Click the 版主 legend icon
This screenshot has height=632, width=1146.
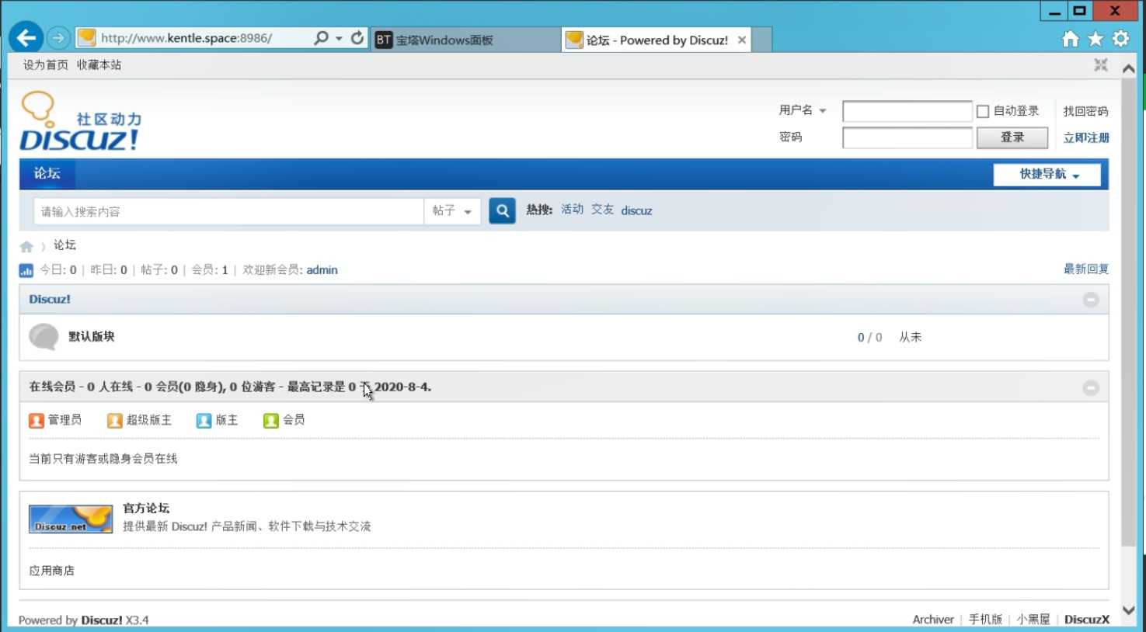[x=204, y=421]
